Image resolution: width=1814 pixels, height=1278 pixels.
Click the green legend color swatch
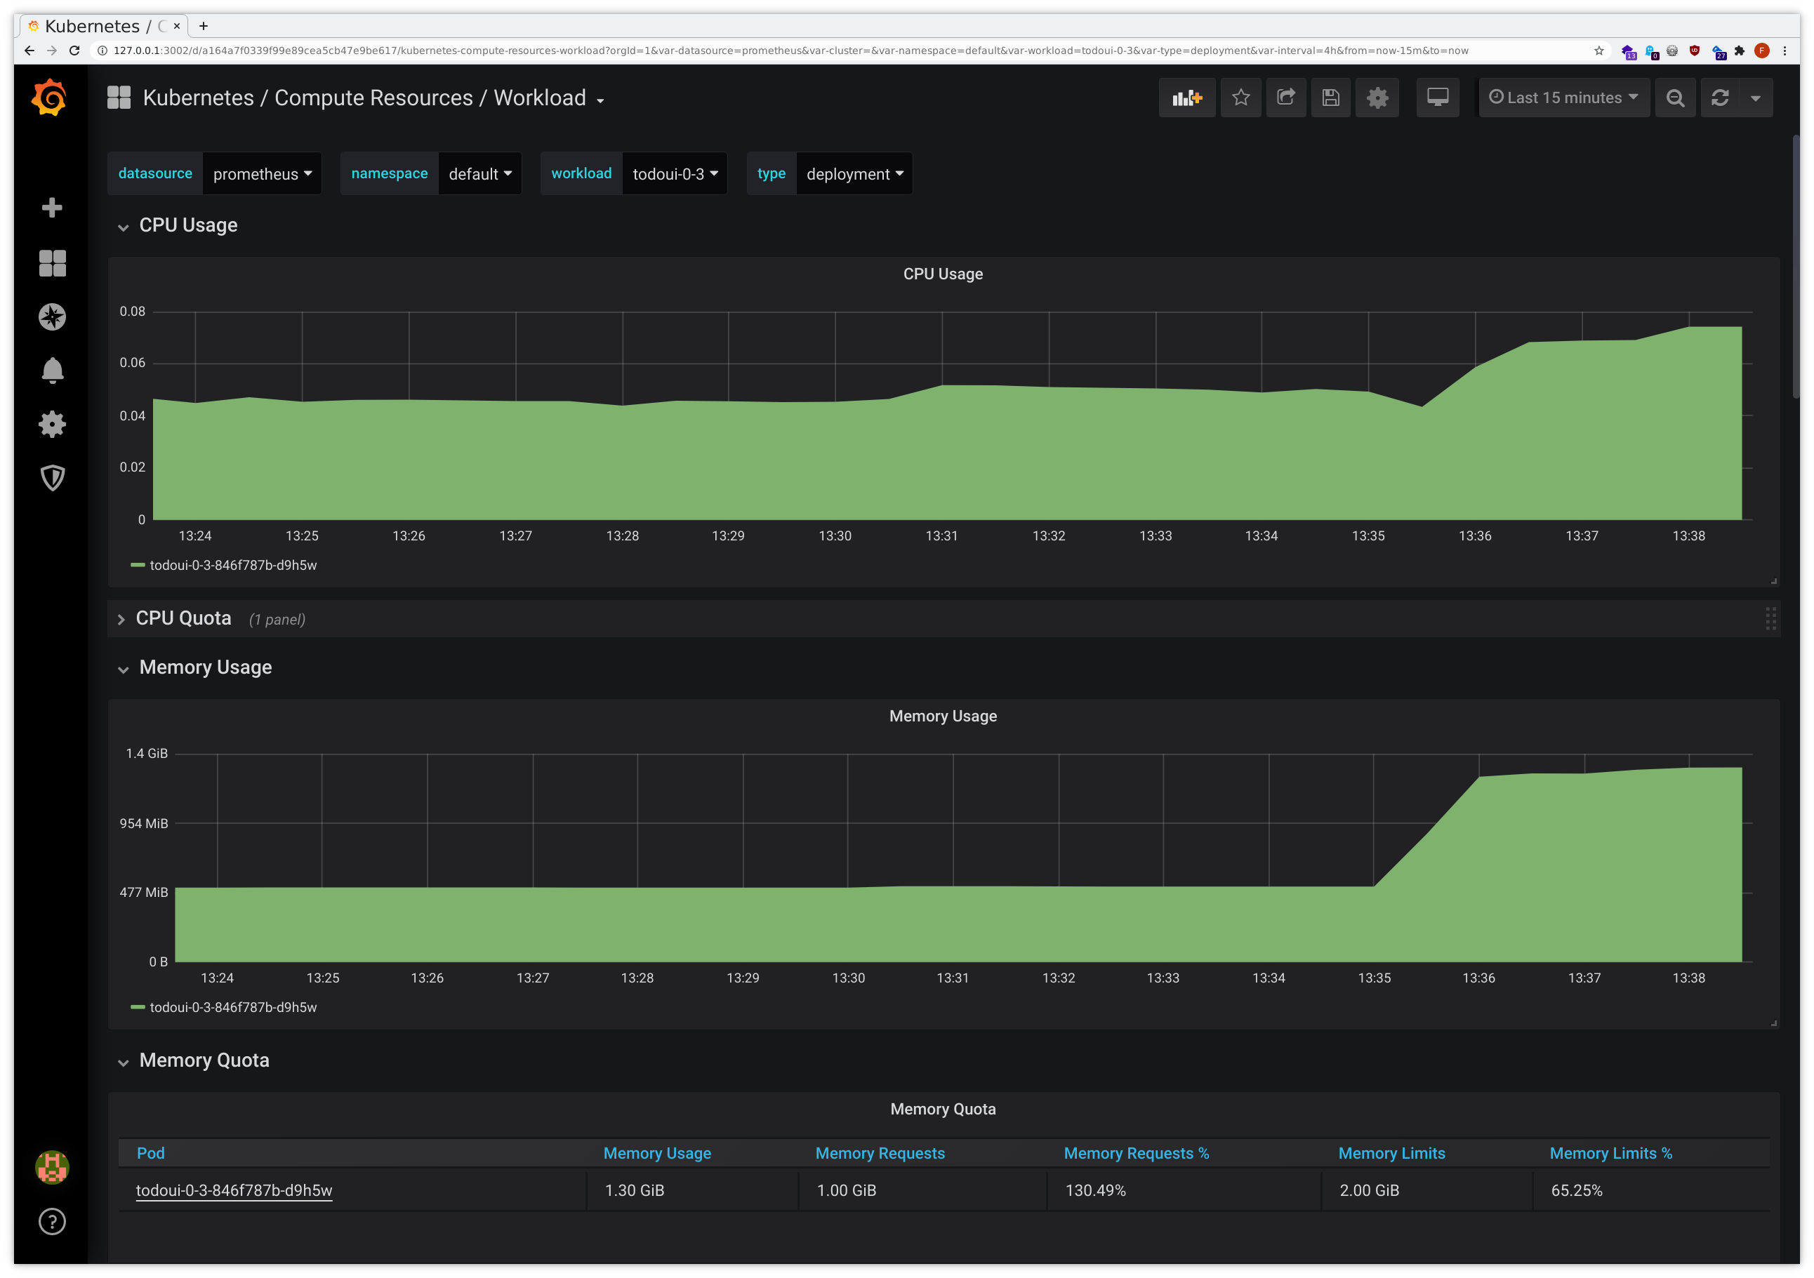click(x=138, y=565)
